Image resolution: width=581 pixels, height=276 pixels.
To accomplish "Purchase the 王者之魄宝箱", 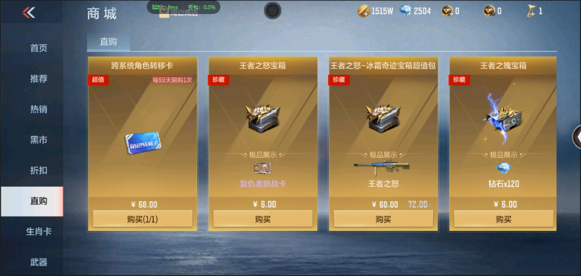I will tap(504, 219).
